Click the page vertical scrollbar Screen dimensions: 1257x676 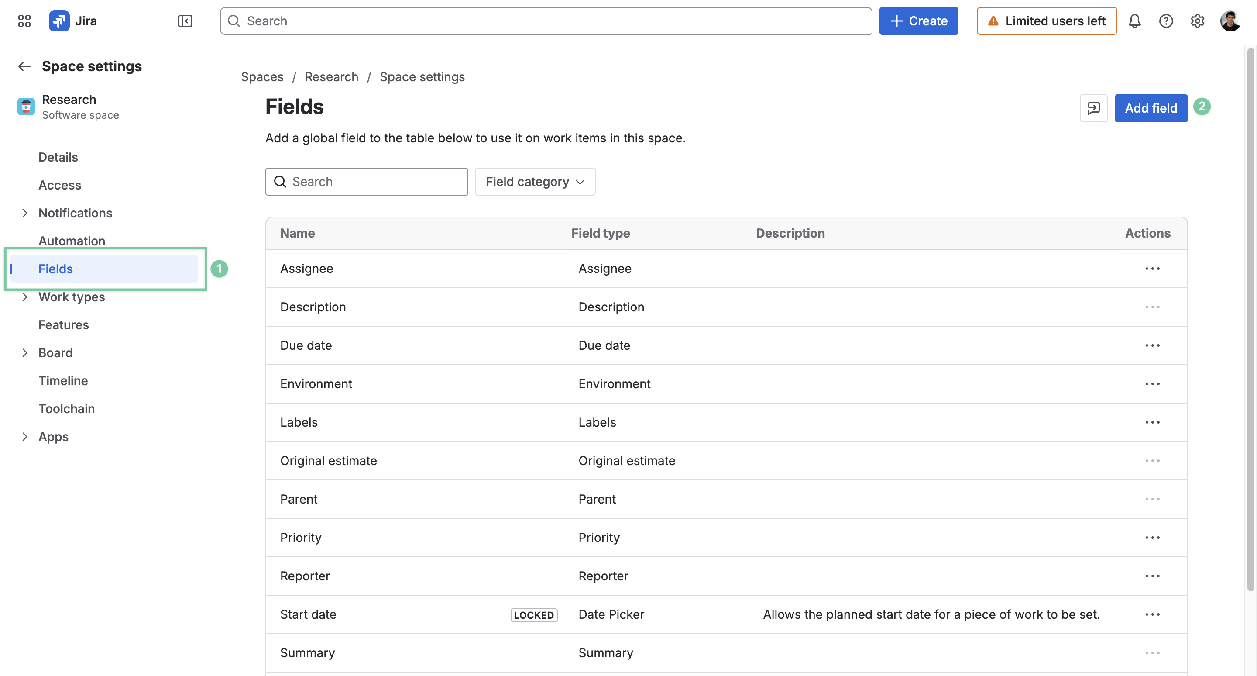click(x=1250, y=320)
